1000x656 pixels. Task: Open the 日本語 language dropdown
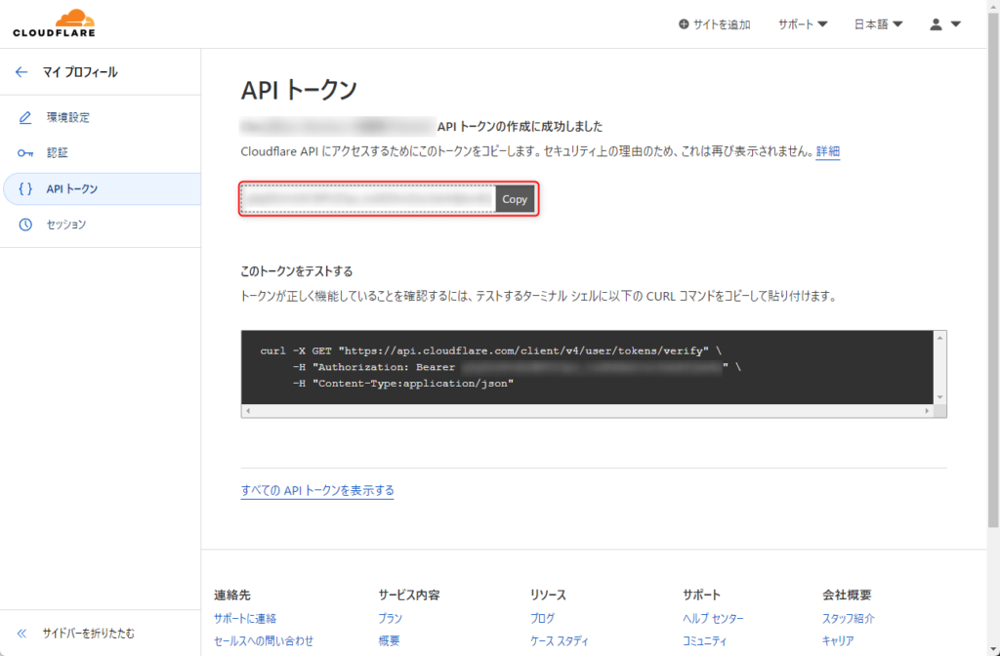[878, 24]
